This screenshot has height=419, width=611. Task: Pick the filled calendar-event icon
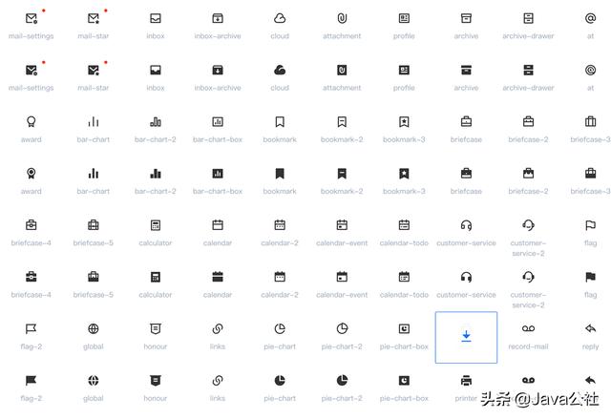coord(342,277)
